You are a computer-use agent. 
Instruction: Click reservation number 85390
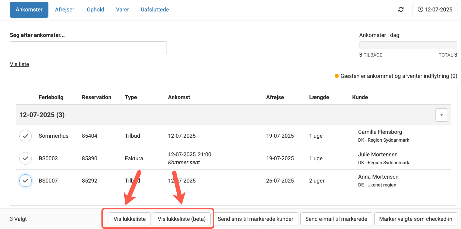tap(90, 158)
